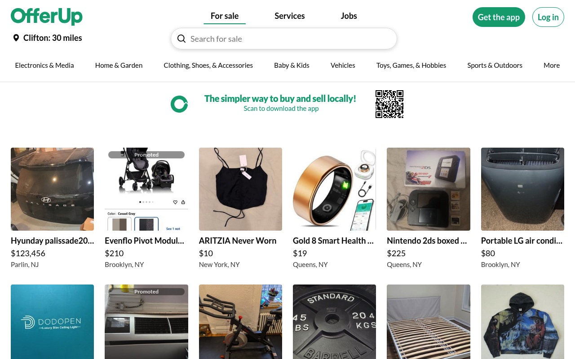Click the $225 price
Viewport: 575px width, 359px height.
tap(396, 254)
